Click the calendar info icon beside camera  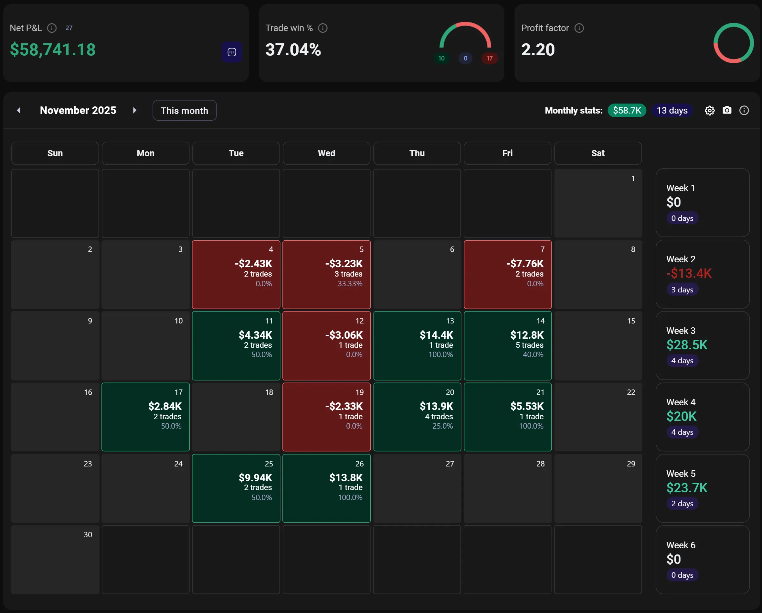click(x=744, y=111)
